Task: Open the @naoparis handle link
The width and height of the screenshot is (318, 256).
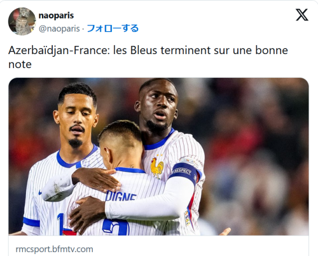Action: 59,29
